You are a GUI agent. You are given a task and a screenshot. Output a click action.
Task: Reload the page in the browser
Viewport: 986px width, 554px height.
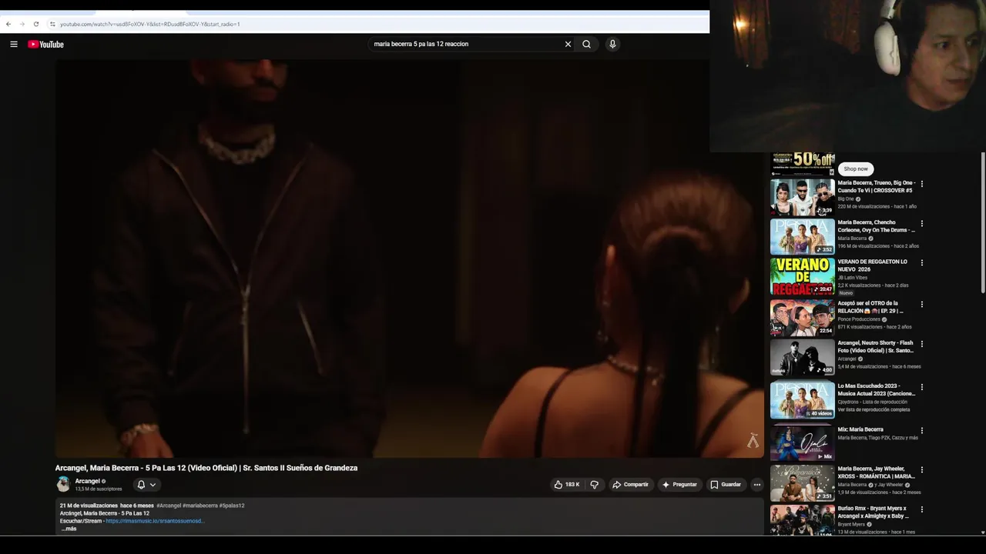click(x=35, y=24)
